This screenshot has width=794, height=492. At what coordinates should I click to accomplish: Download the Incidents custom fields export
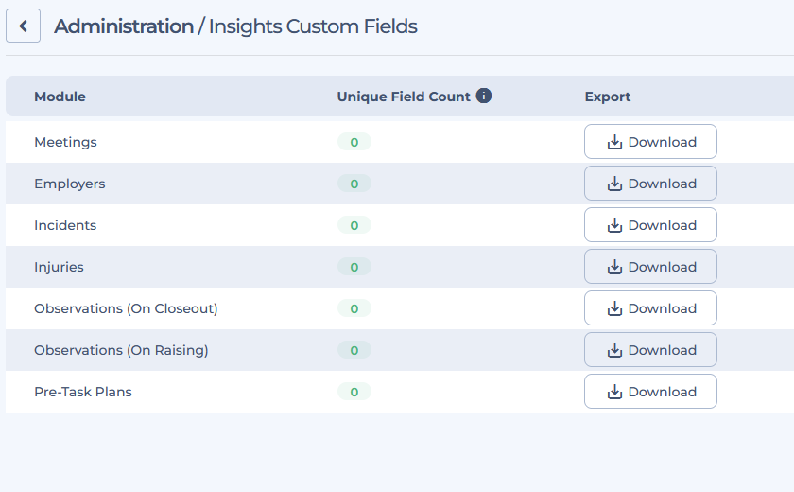point(650,225)
